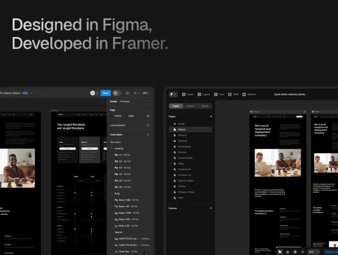Viewport: 338px width, 255px height.
Task: Expand the /blog page folder
Action: click(171, 164)
